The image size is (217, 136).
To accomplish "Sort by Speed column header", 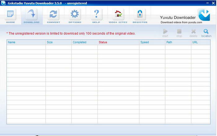I will pos(152,42).
